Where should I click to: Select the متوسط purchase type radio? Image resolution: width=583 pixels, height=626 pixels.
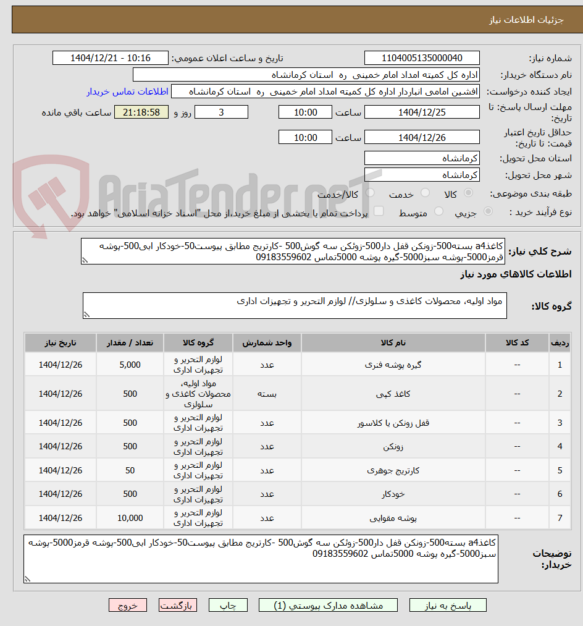pyautogui.click(x=438, y=211)
